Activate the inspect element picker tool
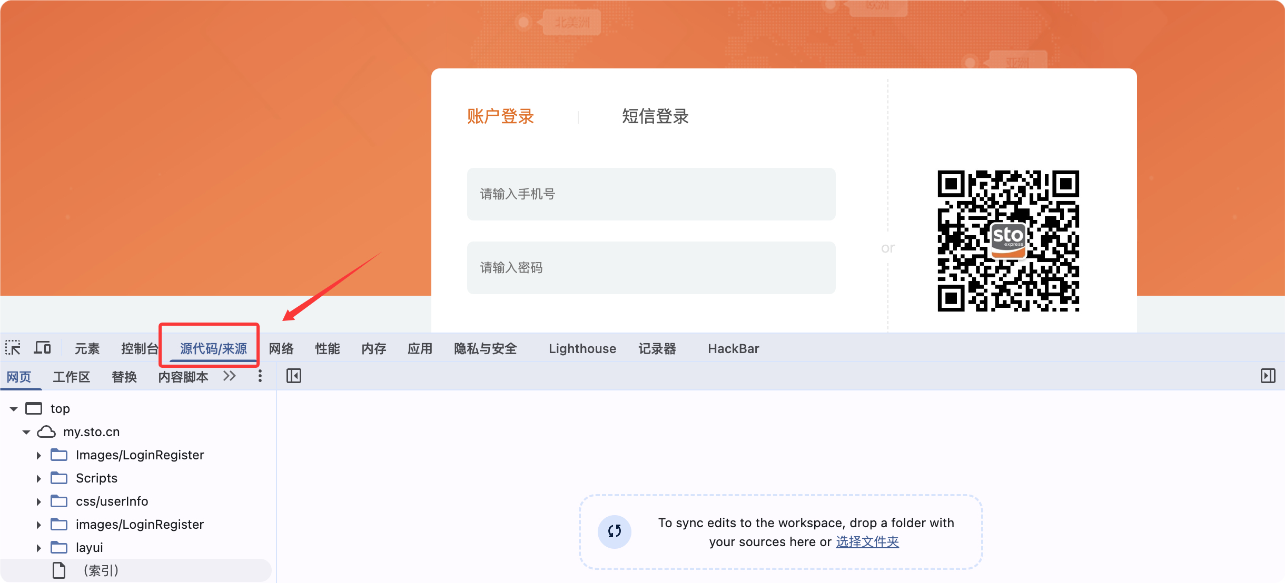This screenshot has width=1285, height=583. click(13, 347)
